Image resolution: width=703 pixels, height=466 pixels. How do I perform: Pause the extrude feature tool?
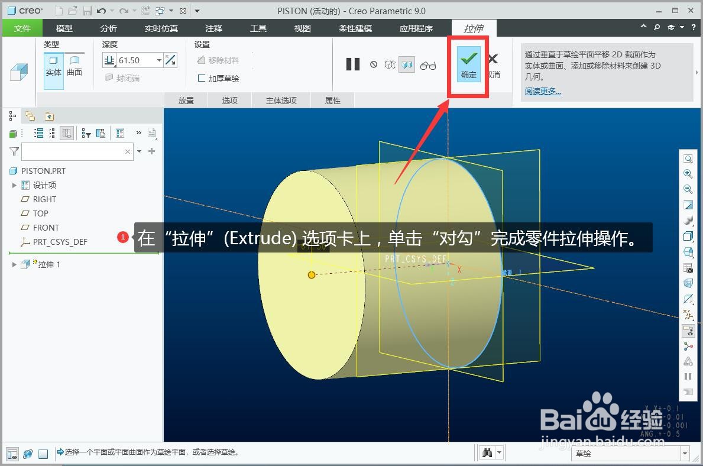click(353, 64)
